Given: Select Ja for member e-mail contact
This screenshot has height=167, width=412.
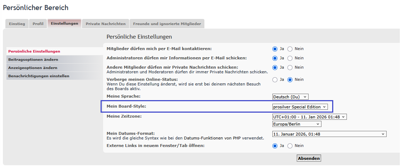Looking at the screenshot, I should [275, 49].
